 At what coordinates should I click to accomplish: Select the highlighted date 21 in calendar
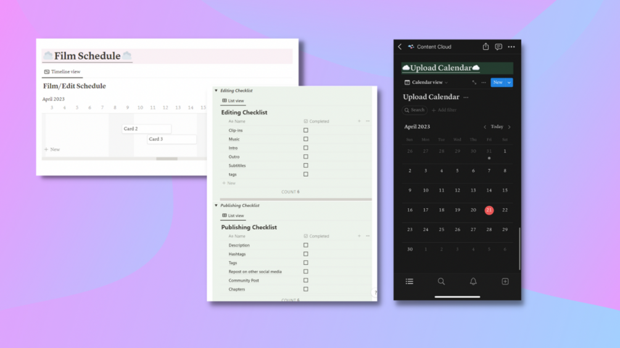click(x=489, y=210)
